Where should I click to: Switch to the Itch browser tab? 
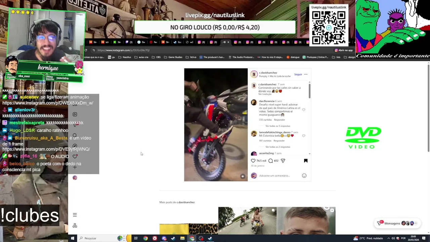click(105, 42)
